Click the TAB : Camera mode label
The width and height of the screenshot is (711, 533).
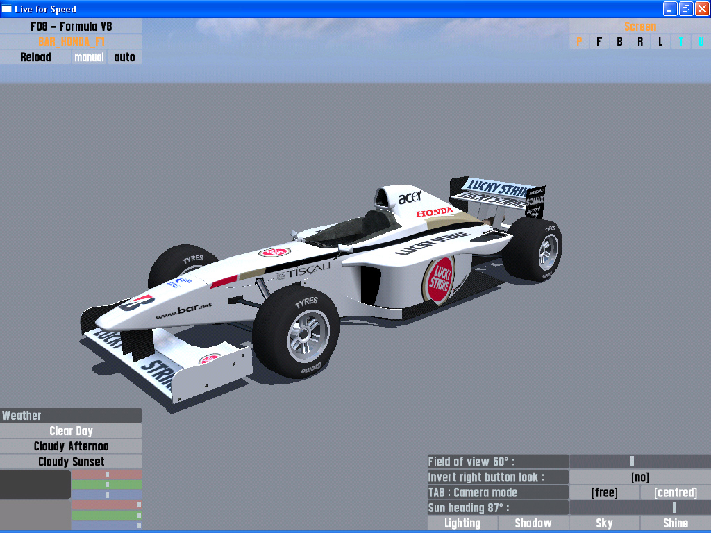pyautogui.click(x=498, y=493)
